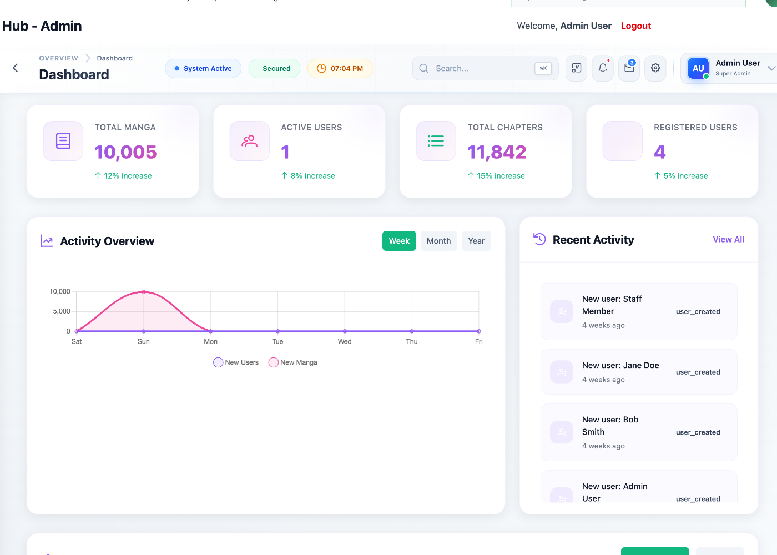
Task: Click the Secured status badge
Action: 274,68
